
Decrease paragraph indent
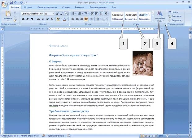tap(92, 14)
